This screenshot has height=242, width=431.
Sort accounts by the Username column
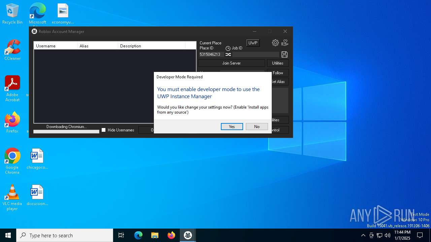pyautogui.click(x=56, y=46)
